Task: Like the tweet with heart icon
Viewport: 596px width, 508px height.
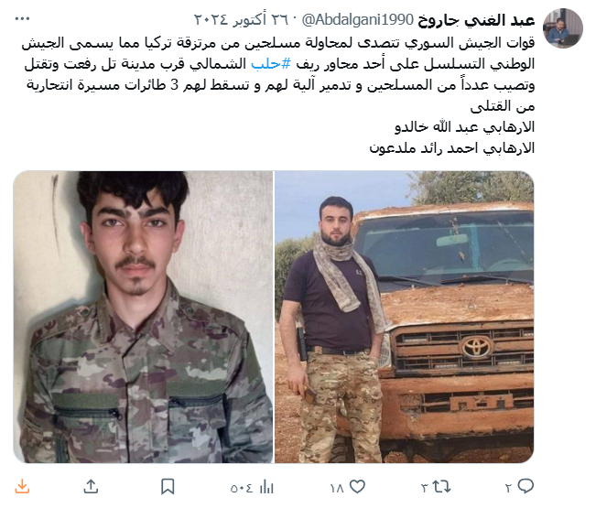Action: pos(357,487)
